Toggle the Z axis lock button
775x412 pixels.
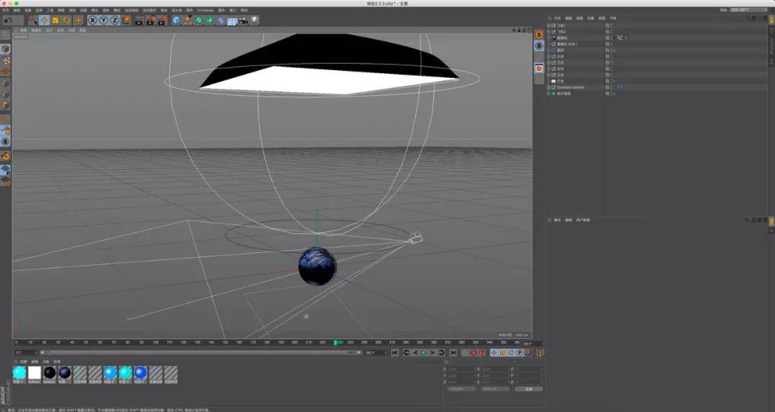pyautogui.click(x=114, y=20)
